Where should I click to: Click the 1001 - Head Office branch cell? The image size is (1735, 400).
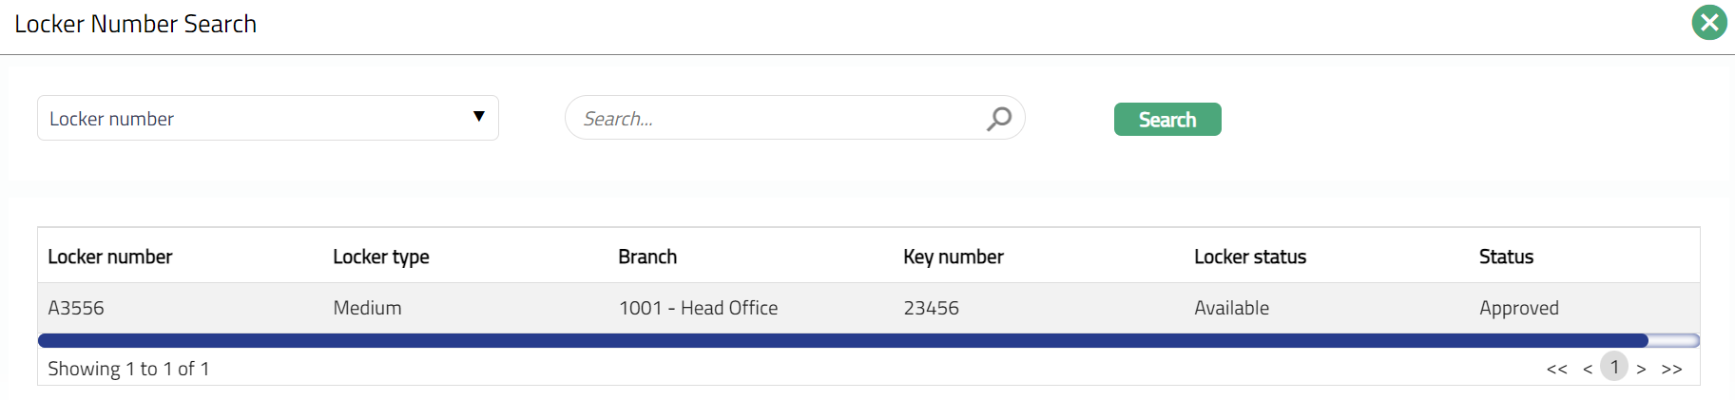point(698,308)
